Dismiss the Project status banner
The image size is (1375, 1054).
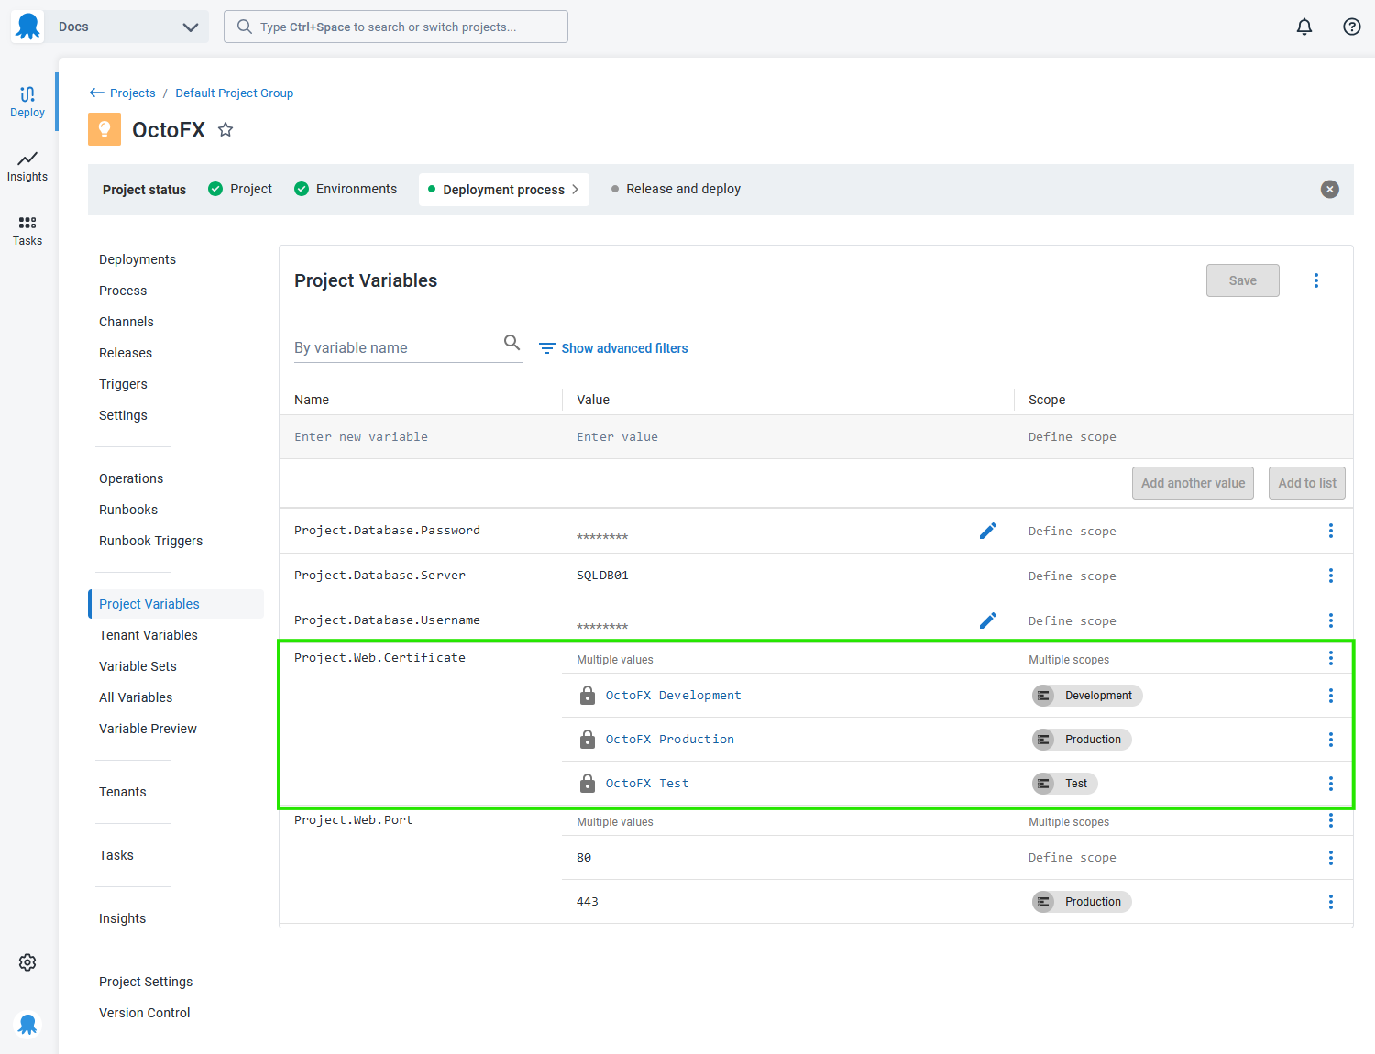pyautogui.click(x=1330, y=189)
